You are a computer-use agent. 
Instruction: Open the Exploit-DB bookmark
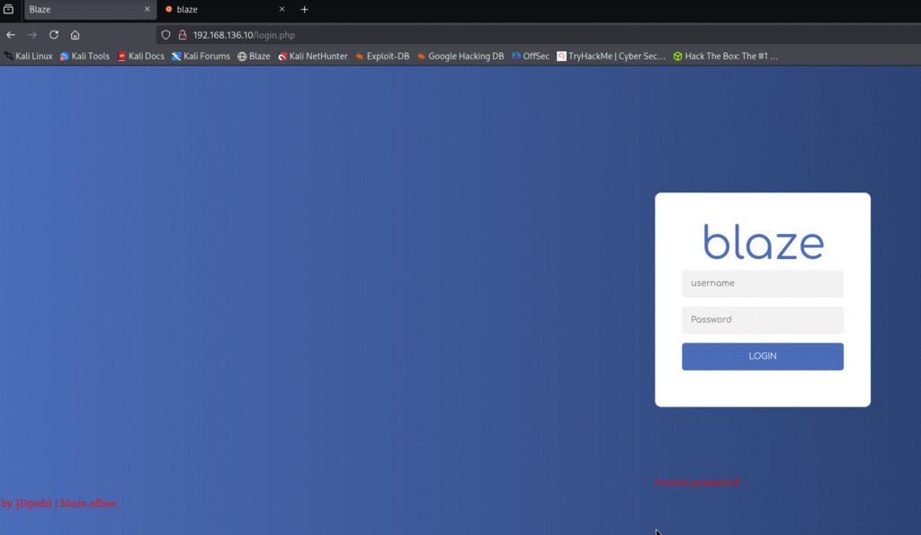tap(382, 56)
